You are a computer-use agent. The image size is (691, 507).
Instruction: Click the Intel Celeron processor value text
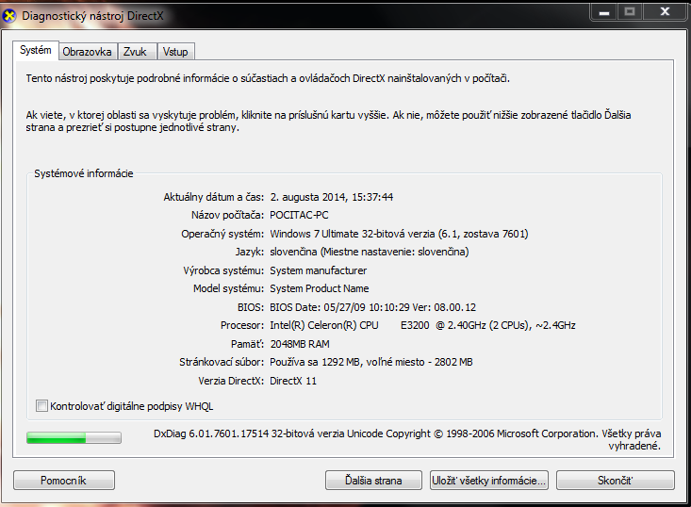tap(422, 325)
